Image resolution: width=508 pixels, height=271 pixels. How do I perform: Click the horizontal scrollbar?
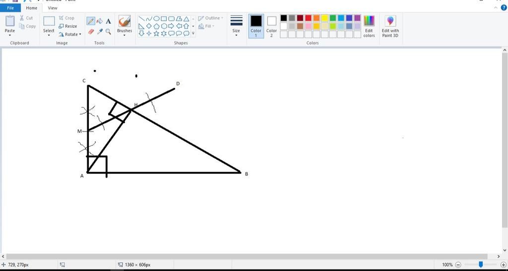click(x=247, y=257)
